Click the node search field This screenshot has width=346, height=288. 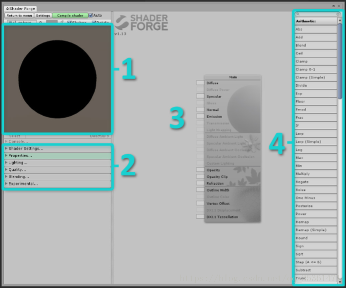point(318,14)
